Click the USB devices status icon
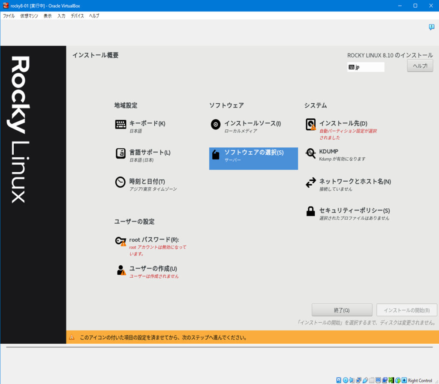Screen dimensions: 439x384 pos(365,380)
